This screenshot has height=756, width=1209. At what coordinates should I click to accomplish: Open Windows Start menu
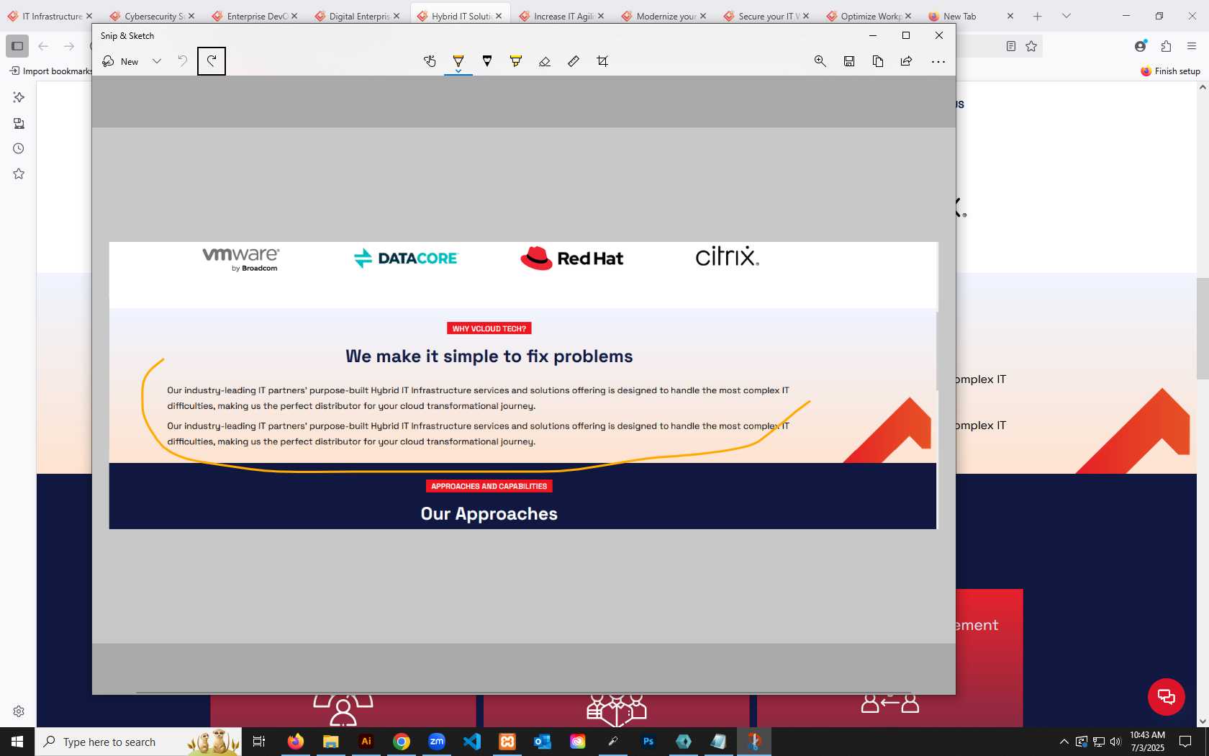point(17,742)
